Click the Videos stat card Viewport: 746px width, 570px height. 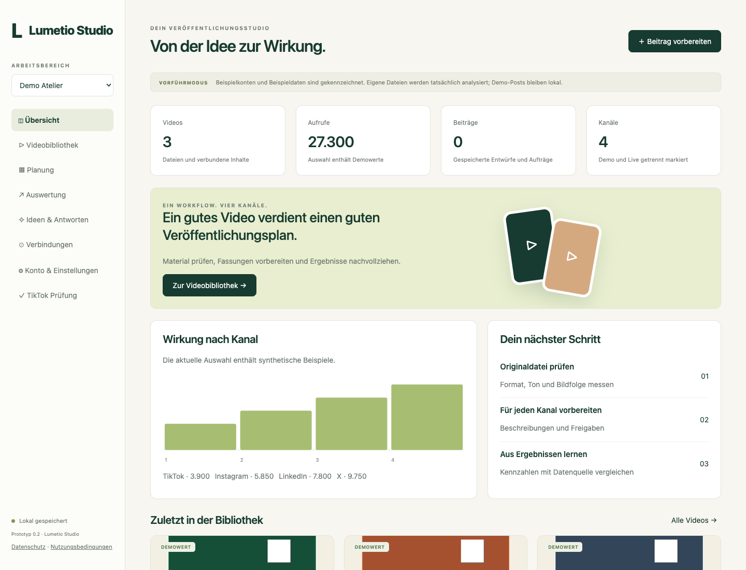click(218, 140)
